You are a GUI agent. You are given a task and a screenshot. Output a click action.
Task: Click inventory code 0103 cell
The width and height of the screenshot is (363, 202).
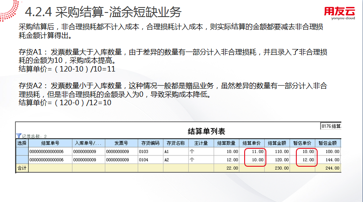tap(150, 151)
